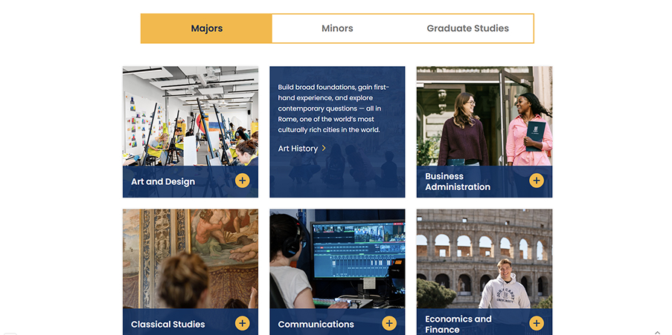Open the Graduate Studies tab
The image size is (672, 335).
click(x=467, y=28)
